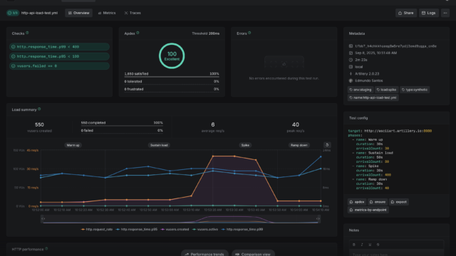The width and height of the screenshot is (456, 256).
Task: Toggle bold formatting in Notes editor
Action: click(354, 245)
